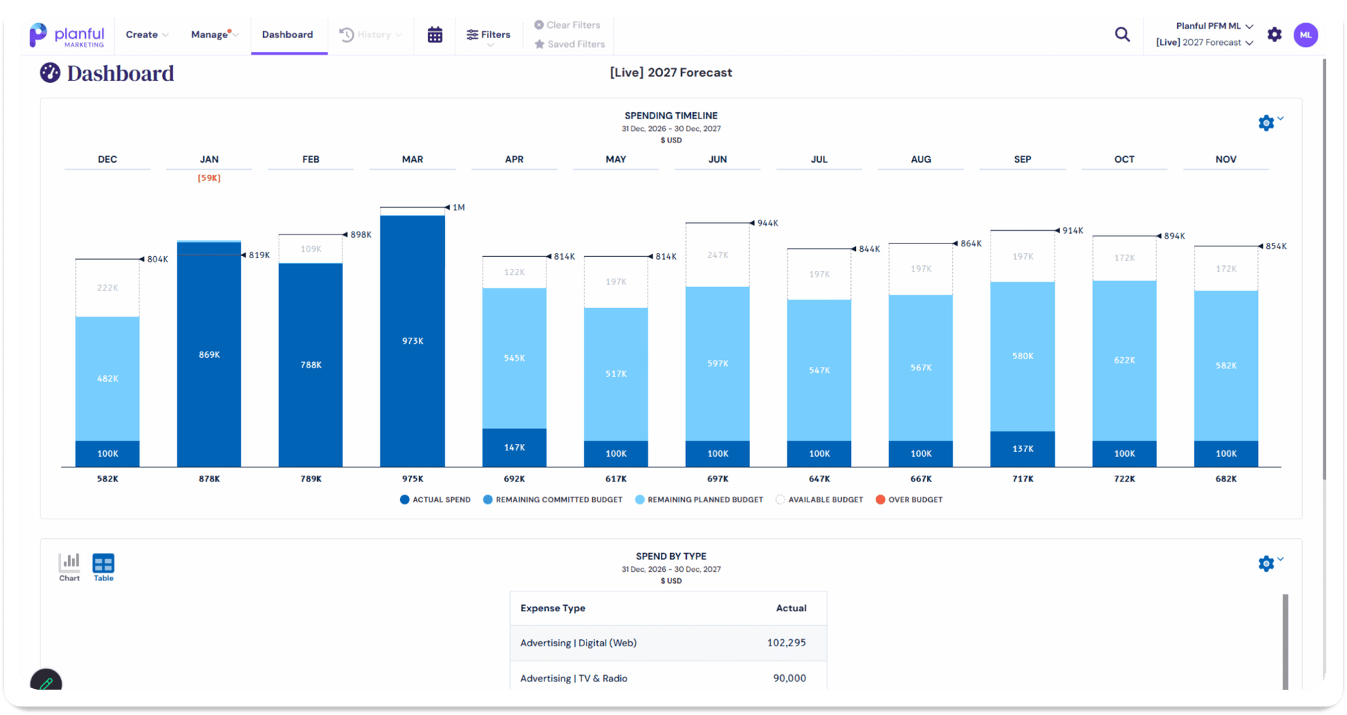The width and height of the screenshot is (1347, 715).
Task: Click the Clear Filters icon
Action: coord(539,25)
